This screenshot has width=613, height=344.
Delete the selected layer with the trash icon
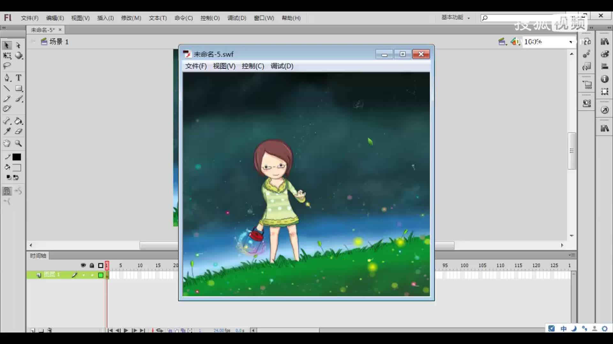pos(49,330)
